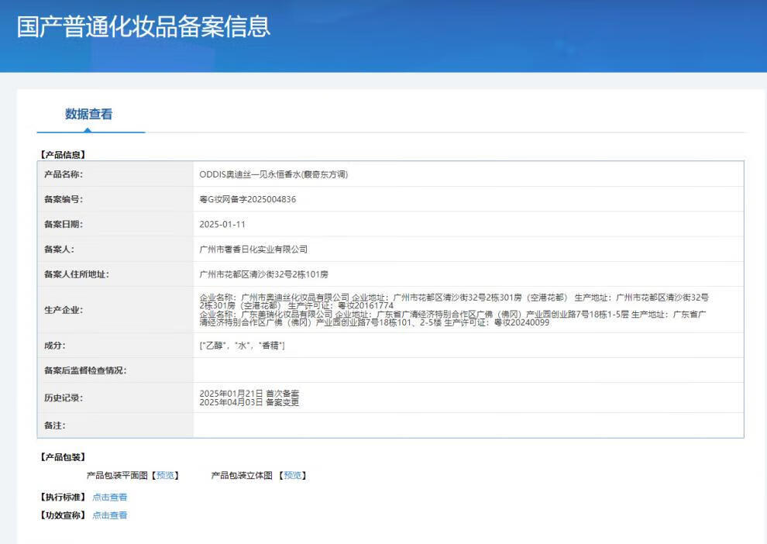
Task: Open 点击查看 link beside 功效宣称
Action: click(x=110, y=515)
